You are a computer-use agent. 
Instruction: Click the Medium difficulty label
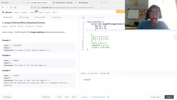[5, 26]
